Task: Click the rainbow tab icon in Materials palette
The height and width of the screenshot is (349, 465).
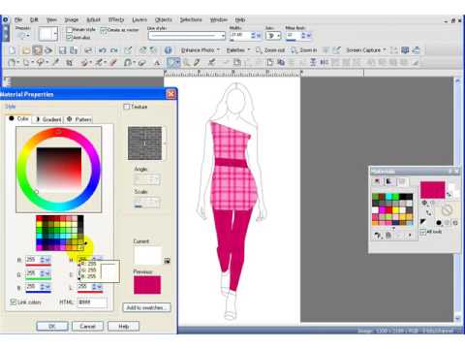Action: [389, 181]
